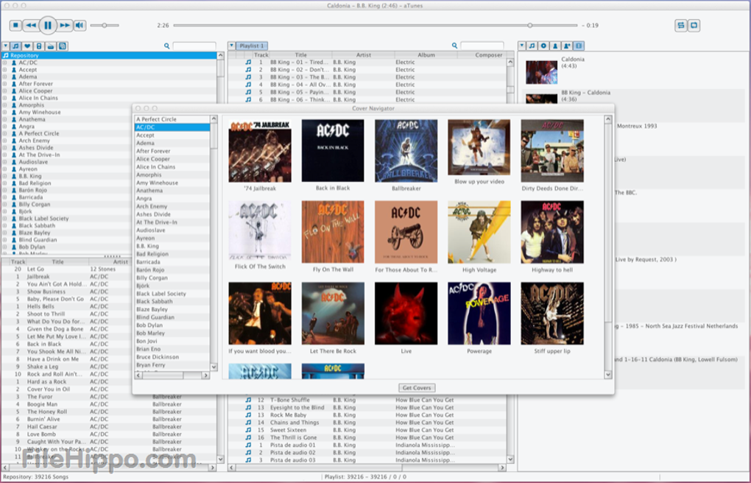Expand the B.B. King tree node

[x=5, y=176]
